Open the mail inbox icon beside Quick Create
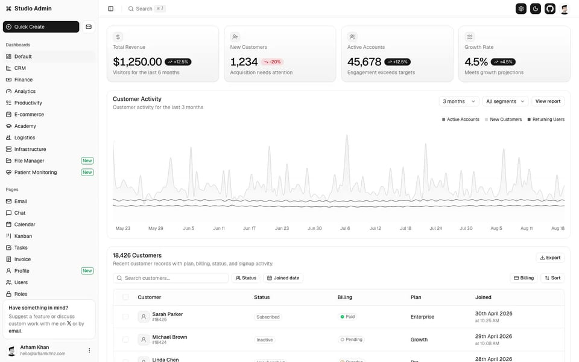 pyautogui.click(x=89, y=27)
